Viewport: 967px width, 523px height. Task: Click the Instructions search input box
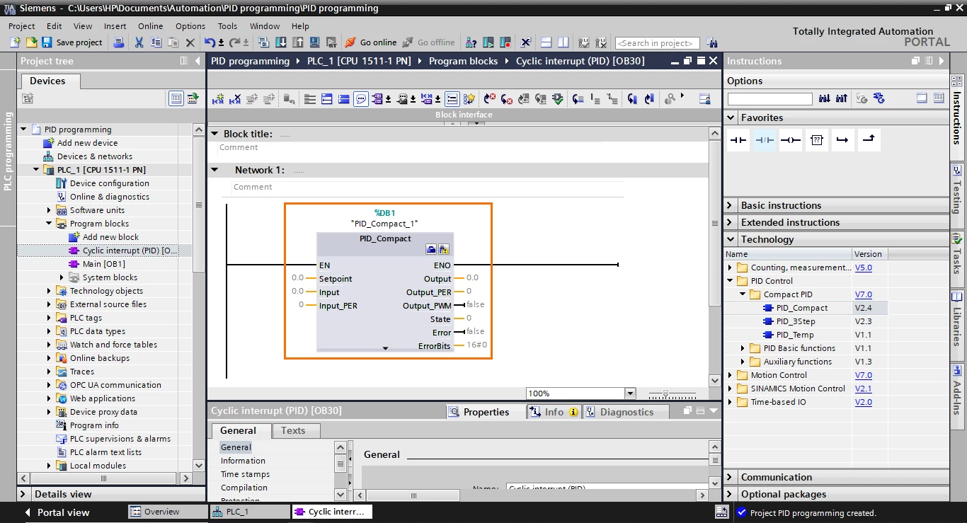pos(769,98)
